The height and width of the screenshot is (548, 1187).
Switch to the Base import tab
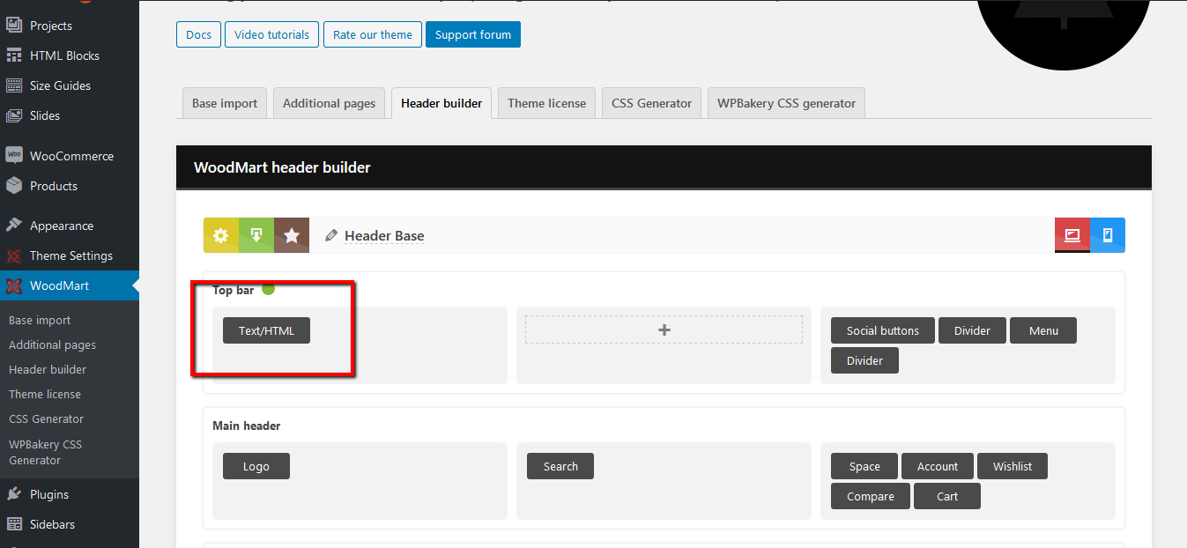(225, 103)
